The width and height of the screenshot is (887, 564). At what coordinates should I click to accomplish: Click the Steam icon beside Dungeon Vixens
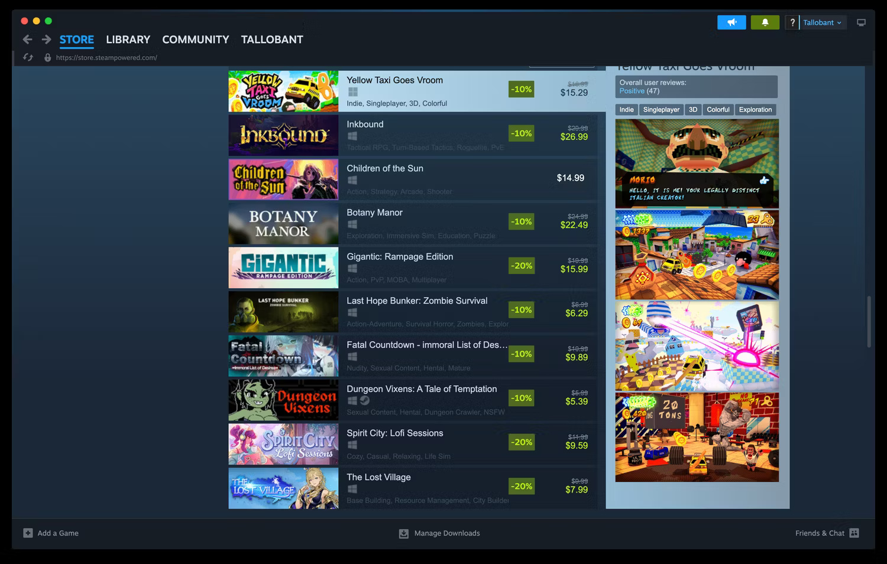tap(365, 400)
